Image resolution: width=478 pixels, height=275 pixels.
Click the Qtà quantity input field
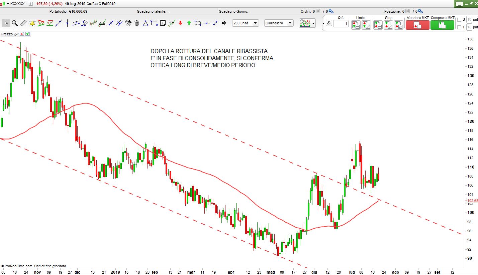[341, 24]
